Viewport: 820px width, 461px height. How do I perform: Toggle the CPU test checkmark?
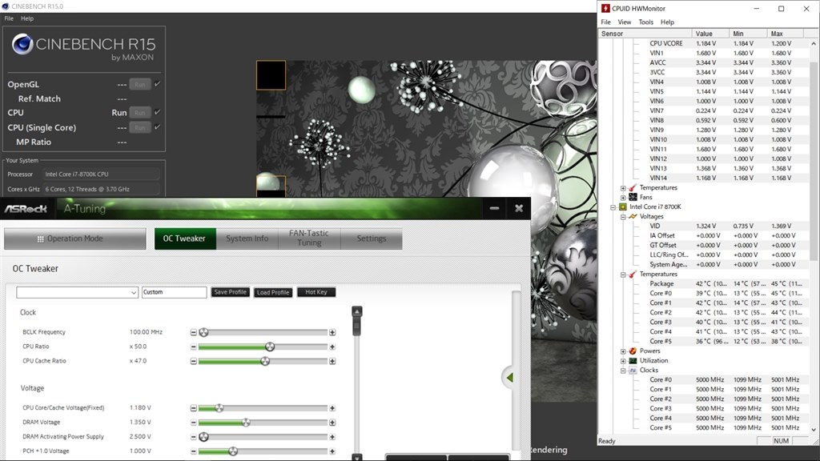[x=158, y=112]
